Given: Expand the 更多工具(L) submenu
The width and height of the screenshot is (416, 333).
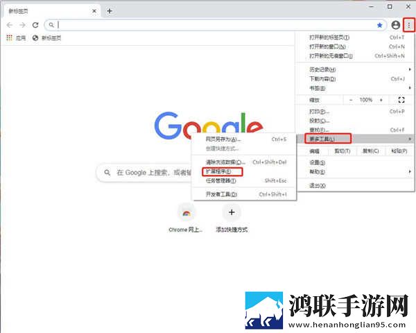Looking at the screenshot, I should (x=355, y=139).
